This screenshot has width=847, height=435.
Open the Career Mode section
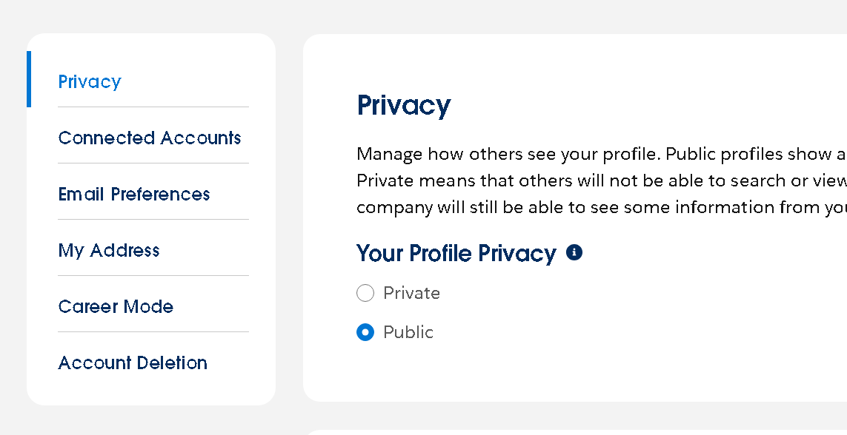116,306
